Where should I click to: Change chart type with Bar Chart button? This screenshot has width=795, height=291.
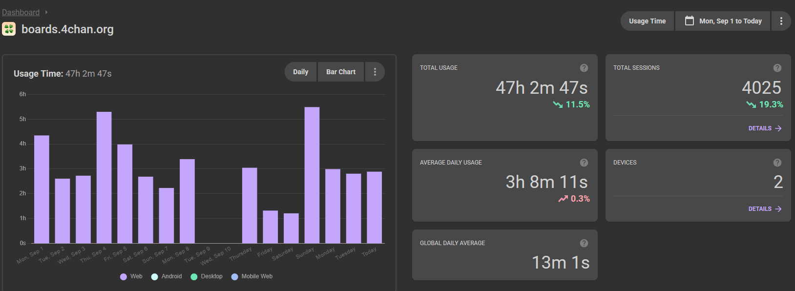[341, 72]
